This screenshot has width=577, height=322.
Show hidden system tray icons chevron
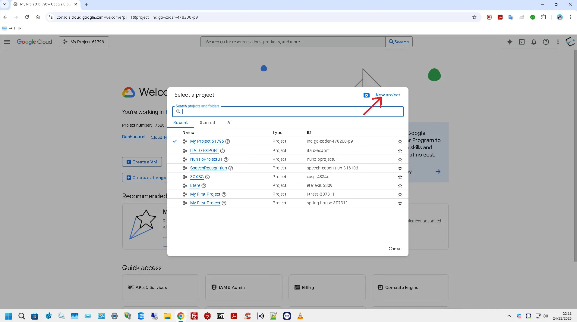click(x=509, y=316)
